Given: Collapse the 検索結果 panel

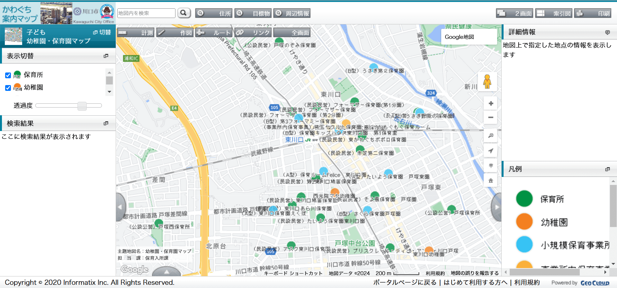Looking at the screenshot, I should coord(106,123).
